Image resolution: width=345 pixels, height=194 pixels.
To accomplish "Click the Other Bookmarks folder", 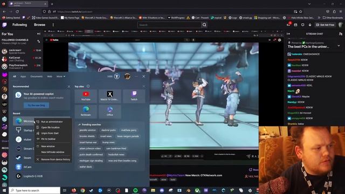I will tap(333, 18).
